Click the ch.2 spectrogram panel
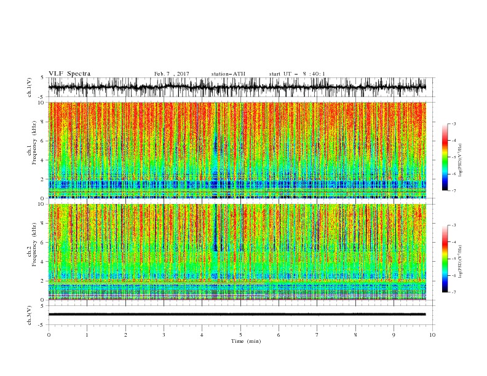The width and height of the screenshot is (487, 376). [x=237, y=252]
